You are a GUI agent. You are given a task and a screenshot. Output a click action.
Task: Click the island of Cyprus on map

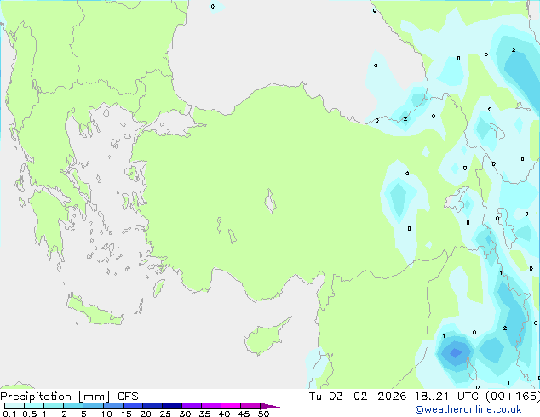coord(265,338)
